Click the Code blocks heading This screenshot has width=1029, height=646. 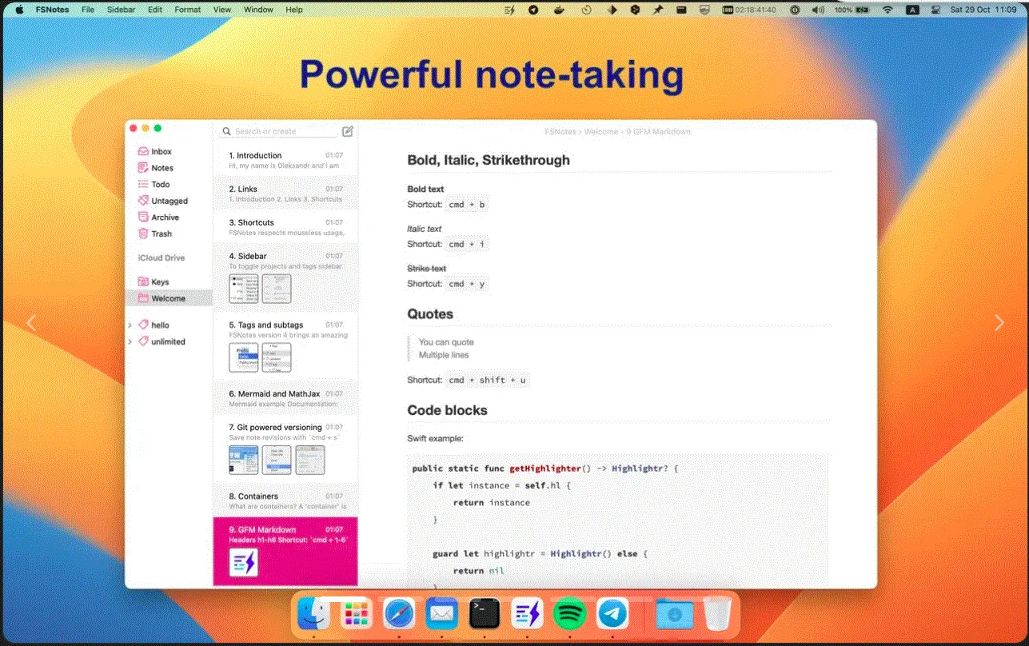(x=447, y=410)
